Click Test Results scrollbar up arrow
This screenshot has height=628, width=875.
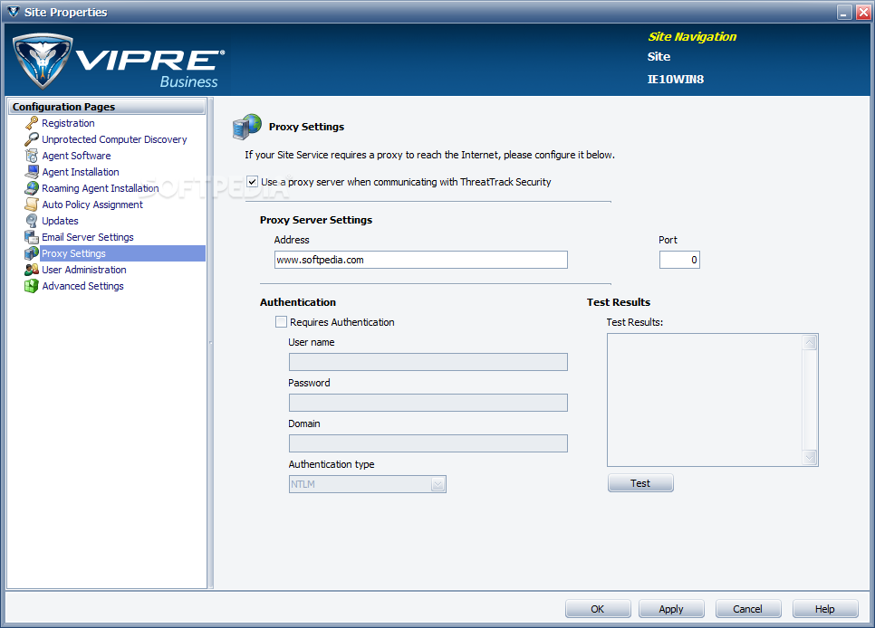[x=810, y=342]
